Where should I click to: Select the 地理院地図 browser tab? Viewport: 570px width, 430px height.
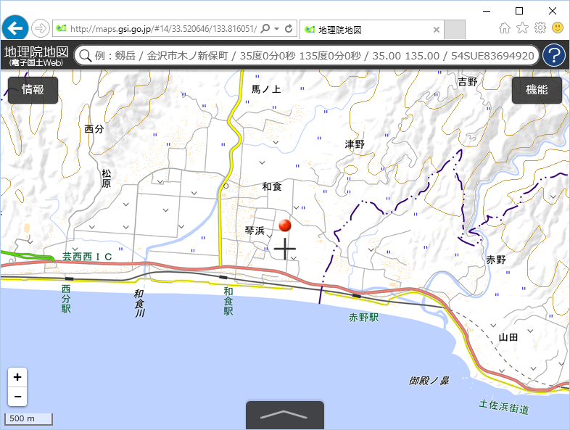coord(371,30)
